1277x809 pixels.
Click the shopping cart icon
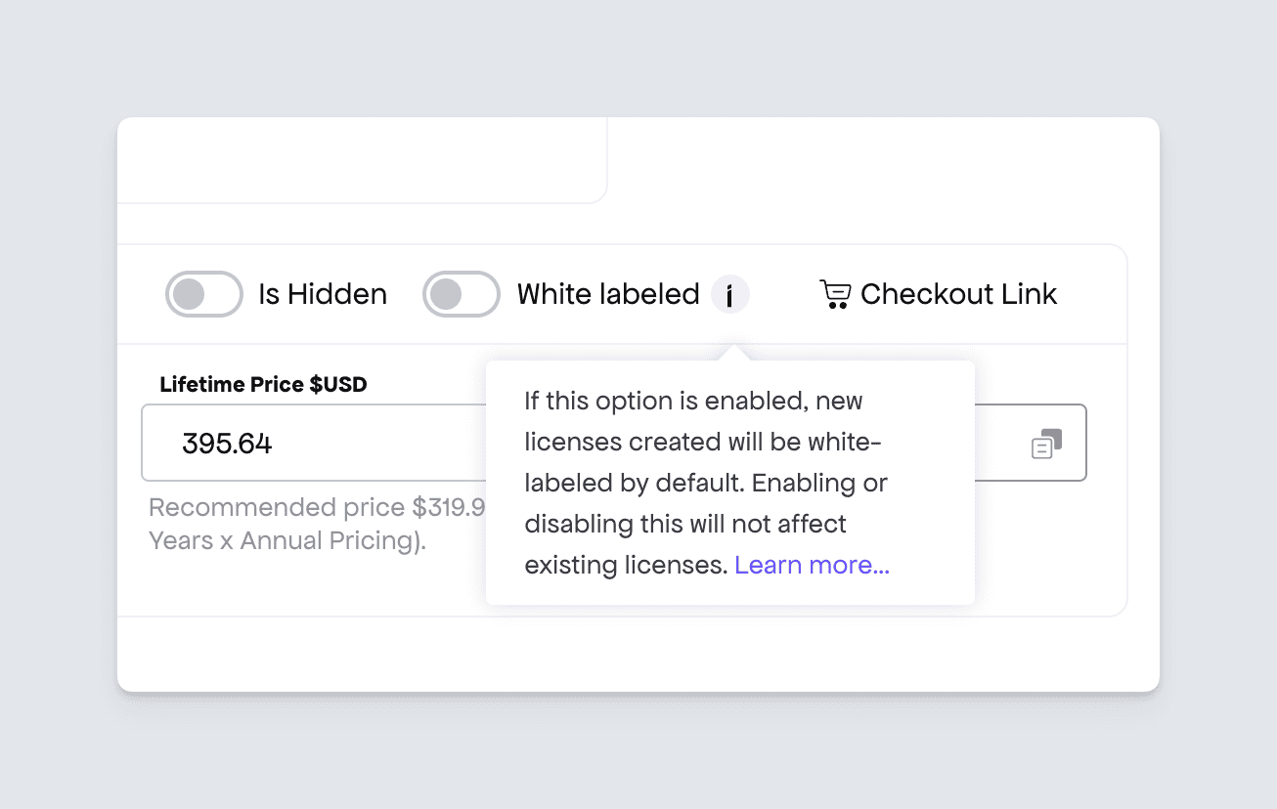click(835, 294)
